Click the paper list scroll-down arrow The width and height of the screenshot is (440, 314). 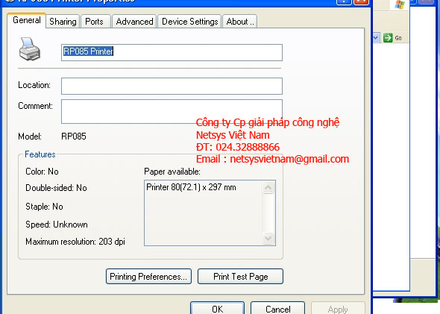pyautogui.click(x=268, y=238)
